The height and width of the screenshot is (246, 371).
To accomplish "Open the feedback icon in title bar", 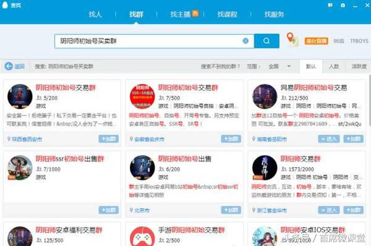I will [x=330, y=5].
